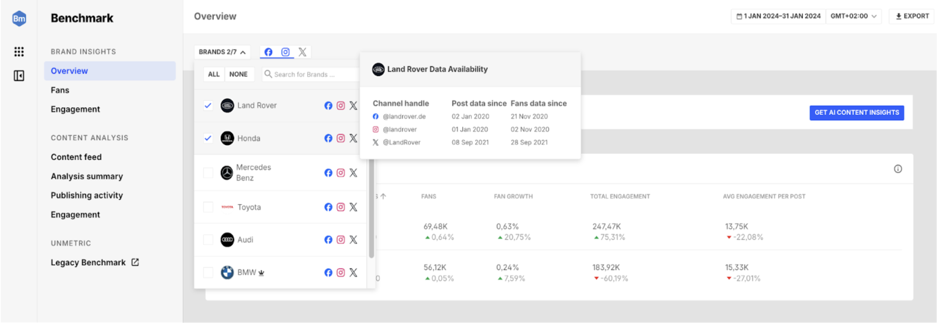
Task: Click Honda's X icon
Action: click(x=353, y=138)
